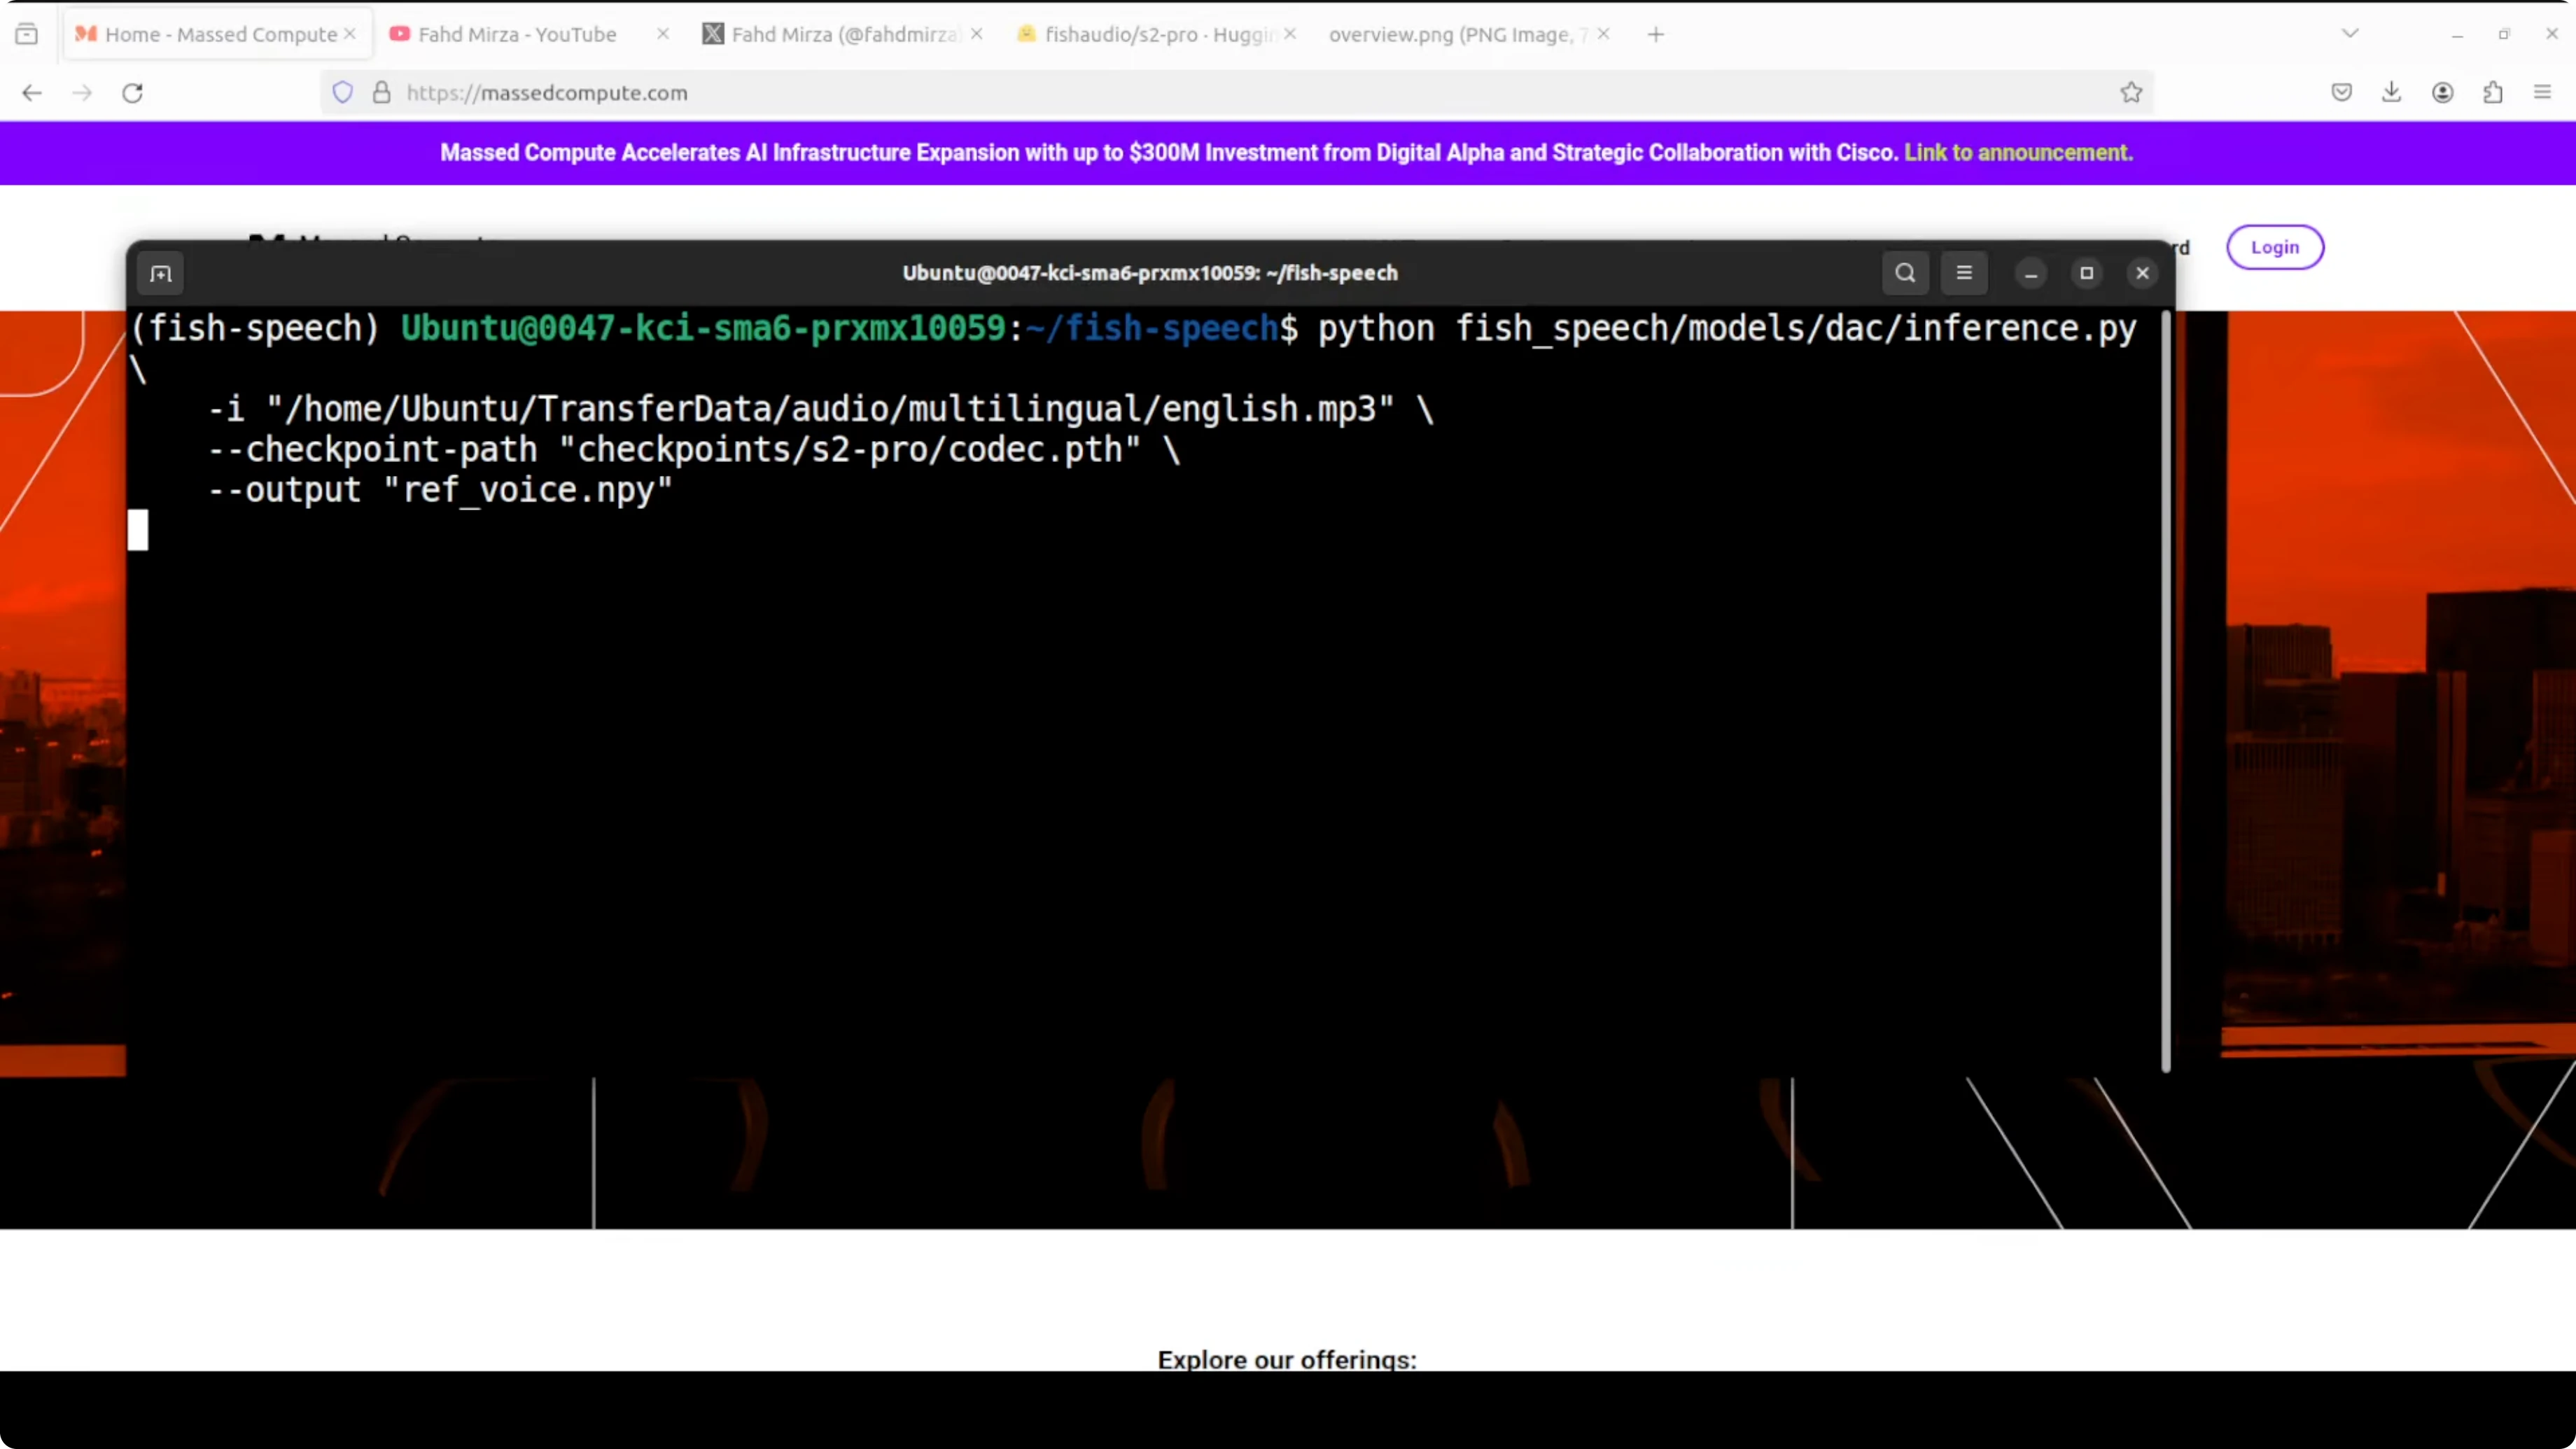Open the browser extensions puzzle icon

click(x=2493, y=92)
